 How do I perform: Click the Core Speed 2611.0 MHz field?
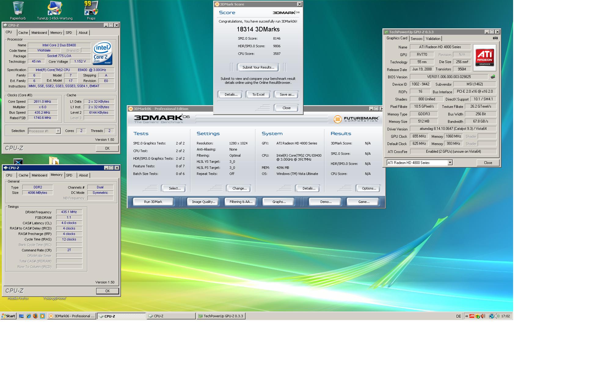coord(42,101)
